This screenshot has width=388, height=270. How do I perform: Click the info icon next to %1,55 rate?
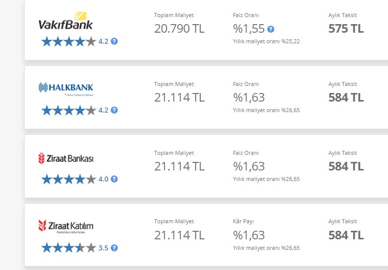271,29
